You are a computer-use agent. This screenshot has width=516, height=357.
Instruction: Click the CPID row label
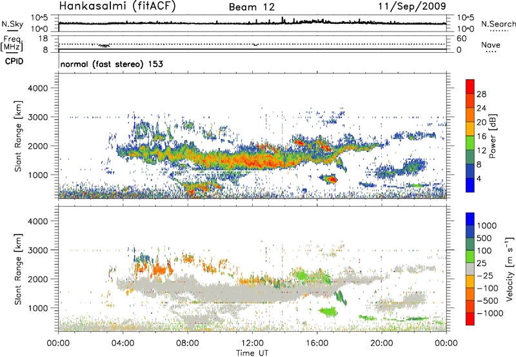tap(14, 61)
